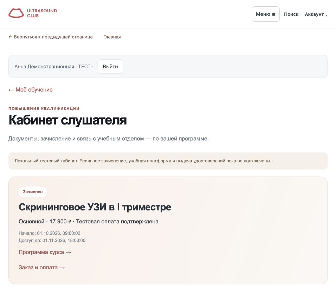Click the Локальный тестовый кабинет notice

[x=168, y=161]
